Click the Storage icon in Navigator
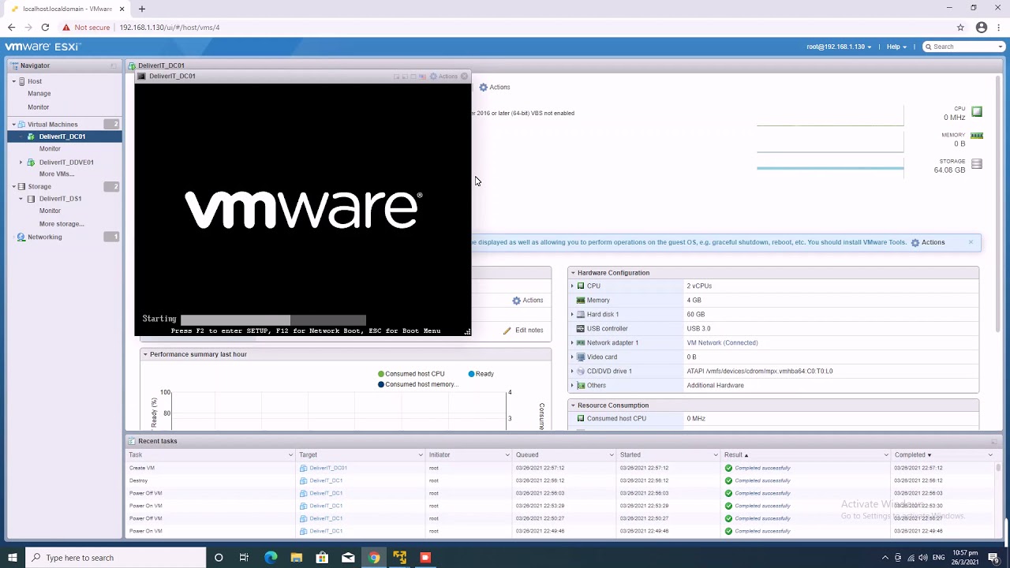This screenshot has height=568, width=1010. 22,186
